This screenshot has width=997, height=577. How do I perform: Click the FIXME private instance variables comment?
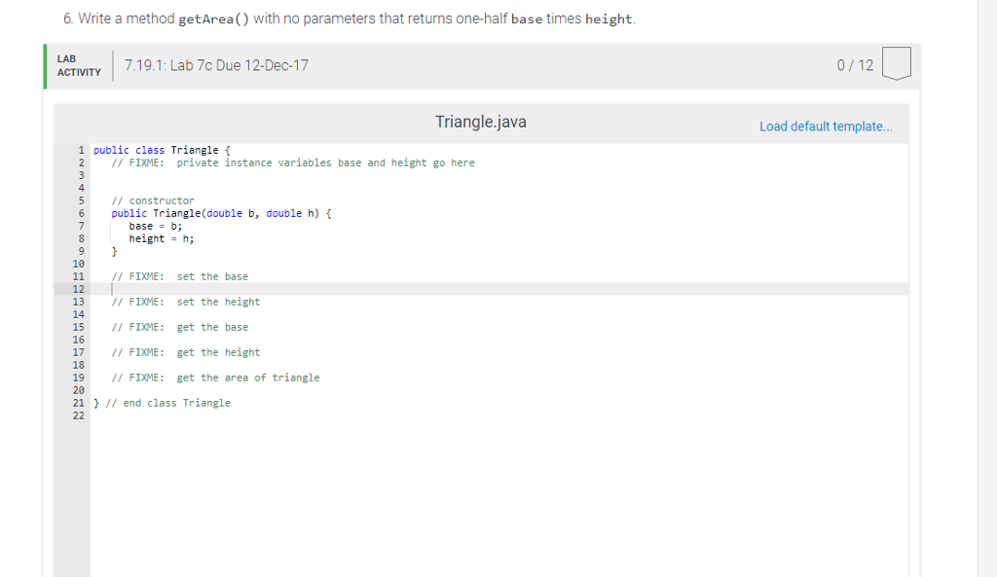293,162
